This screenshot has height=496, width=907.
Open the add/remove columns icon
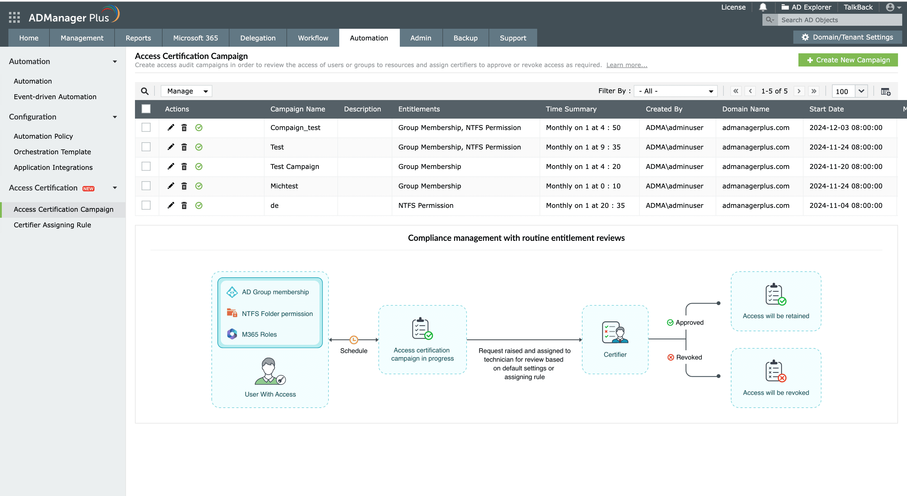[x=885, y=91]
